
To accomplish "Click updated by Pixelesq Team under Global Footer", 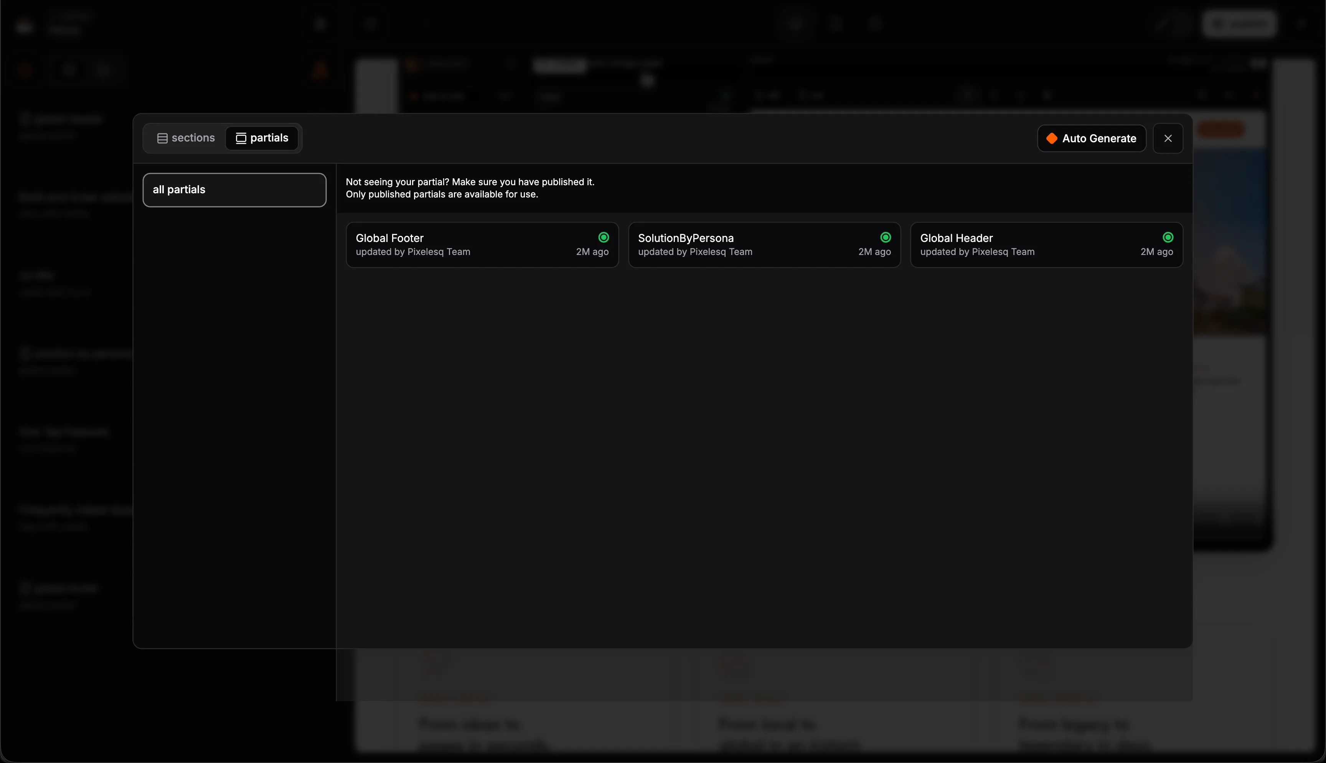I will (x=412, y=252).
